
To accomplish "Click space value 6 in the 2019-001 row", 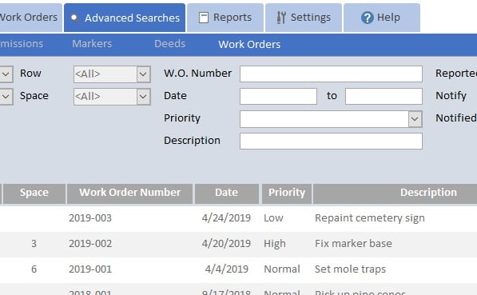I will (34, 269).
